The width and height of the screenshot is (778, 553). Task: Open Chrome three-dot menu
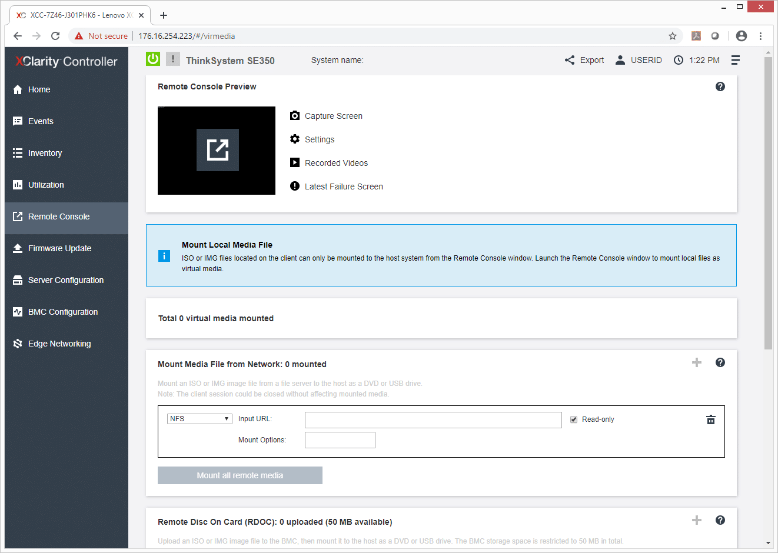[760, 36]
